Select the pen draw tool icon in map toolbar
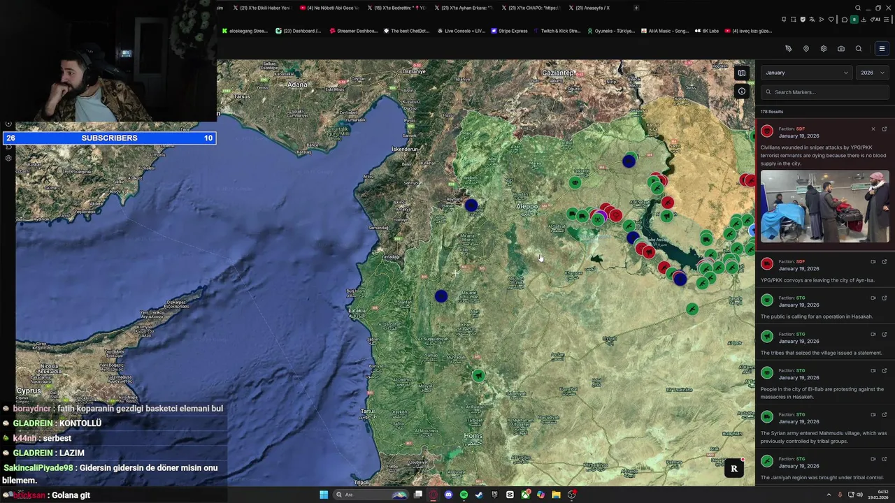 click(789, 49)
